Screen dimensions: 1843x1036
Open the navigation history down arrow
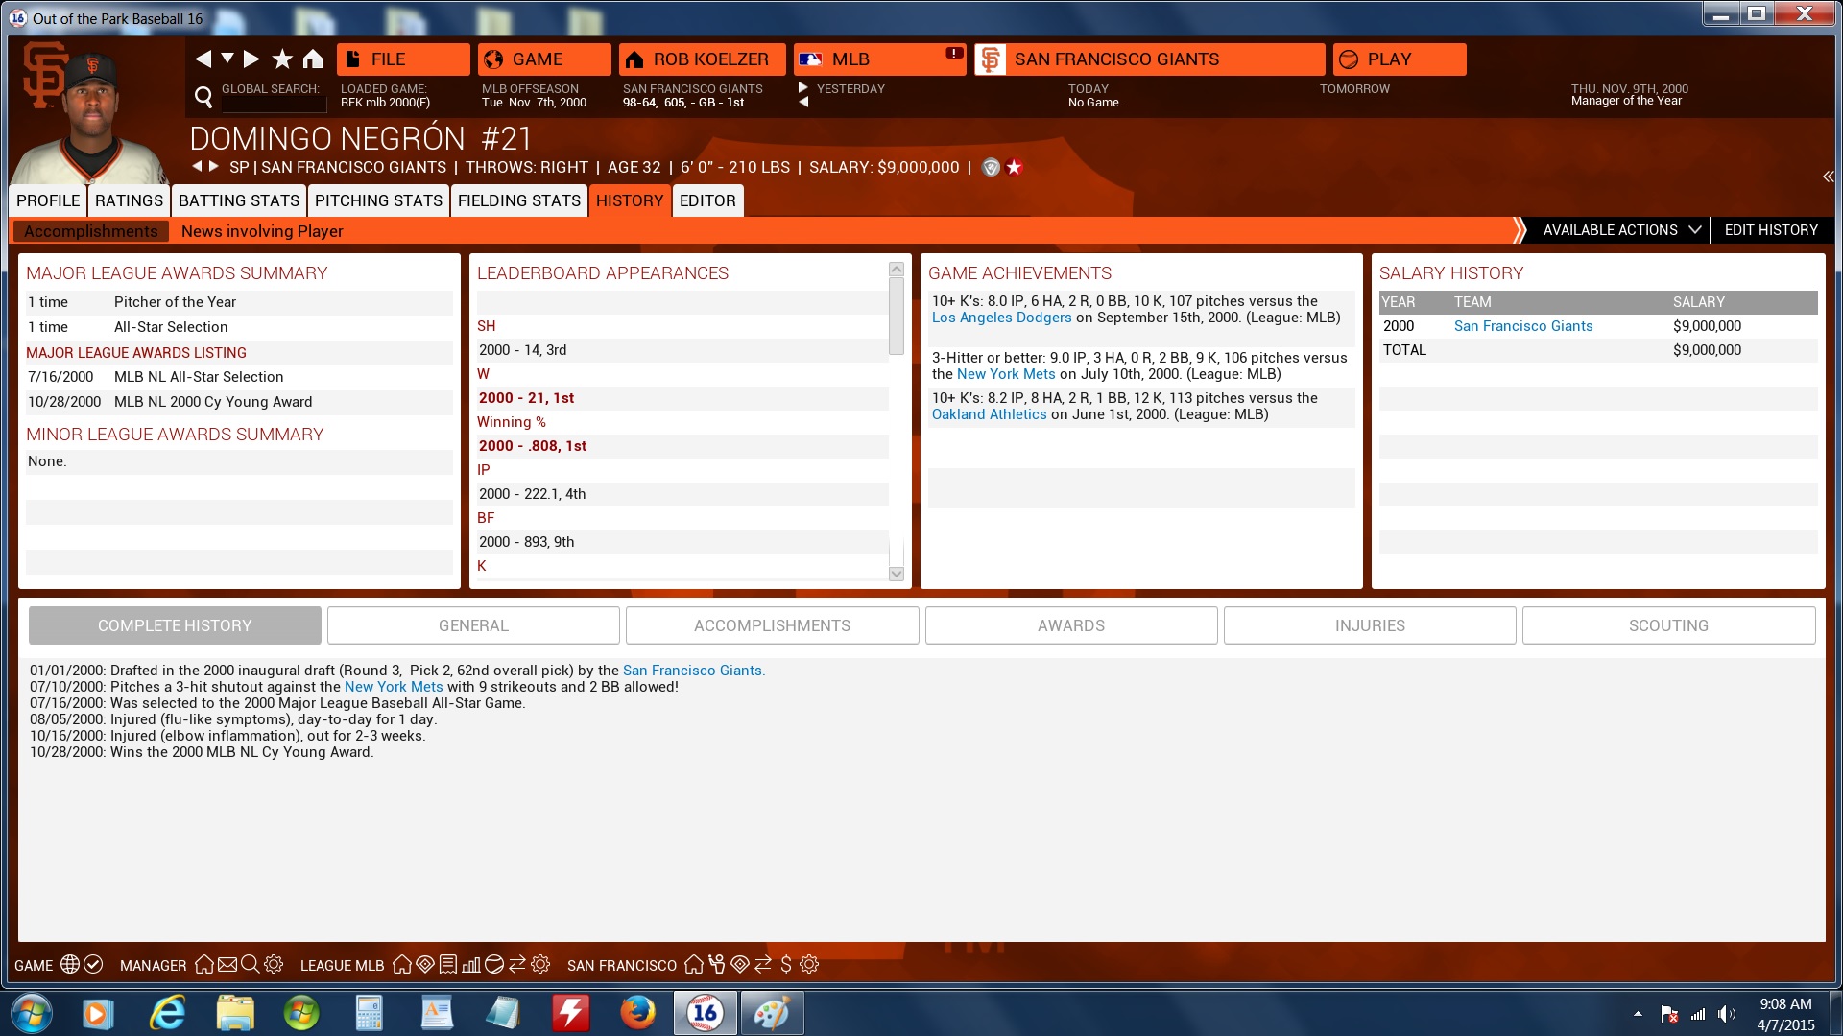(x=227, y=59)
